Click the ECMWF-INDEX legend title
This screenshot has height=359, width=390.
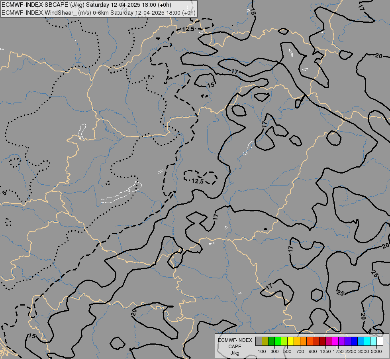(235, 340)
